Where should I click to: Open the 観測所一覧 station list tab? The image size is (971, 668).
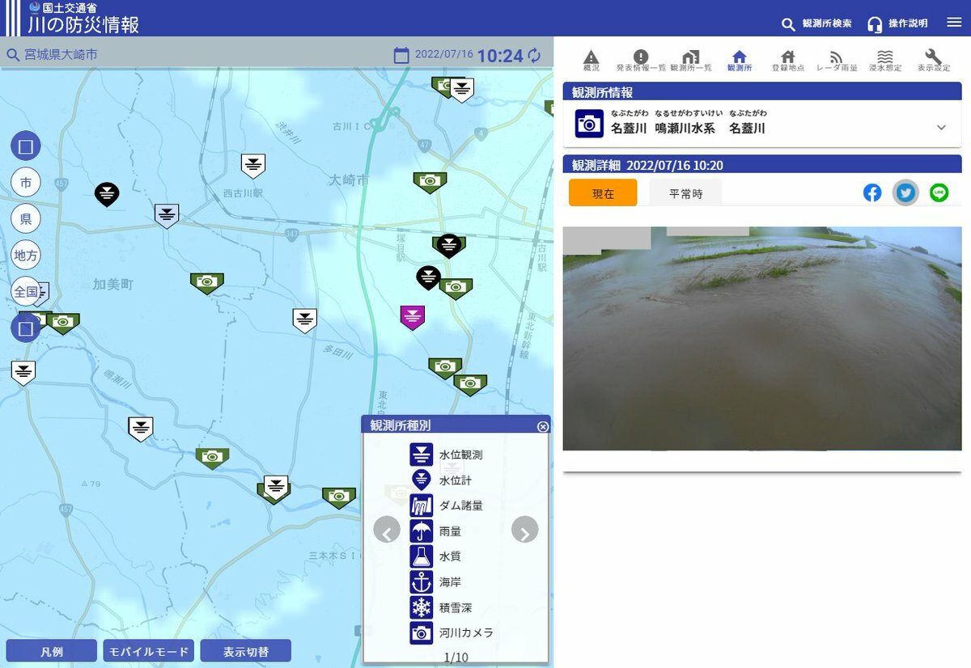coord(691,61)
